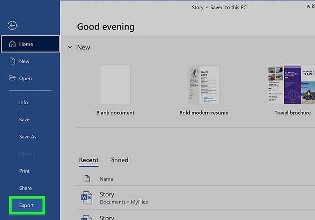Select Save in the sidebar
Image resolution: width=315 pixels, height=220 pixels.
[x=24, y=119]
